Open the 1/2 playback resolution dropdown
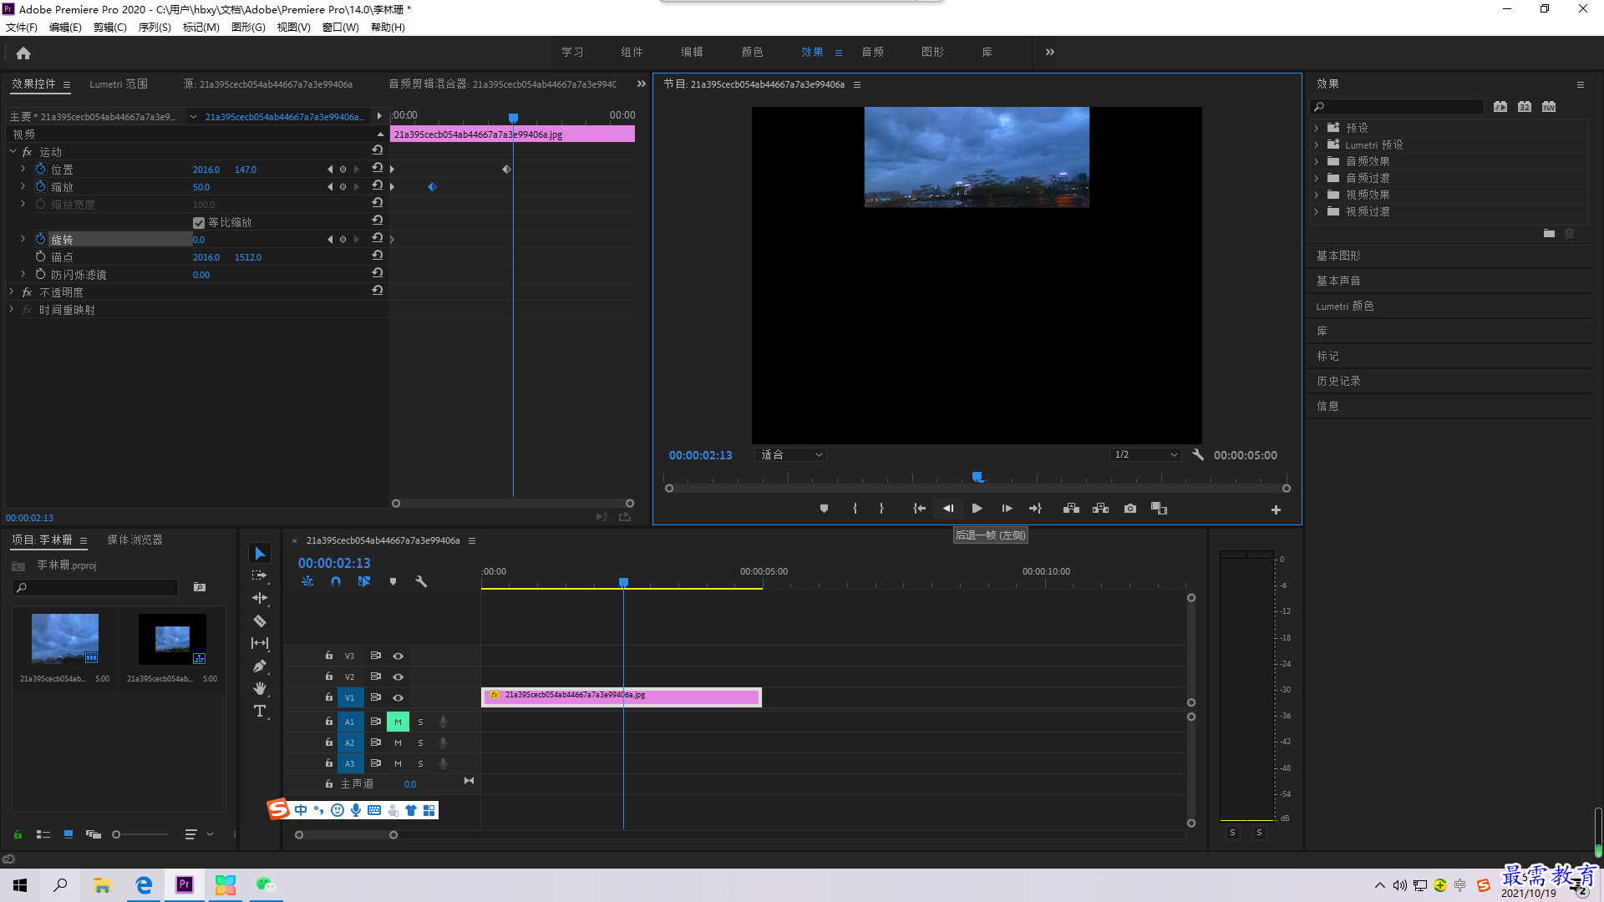Screen dimensions: 1604x902 (x=1145, y=454)
